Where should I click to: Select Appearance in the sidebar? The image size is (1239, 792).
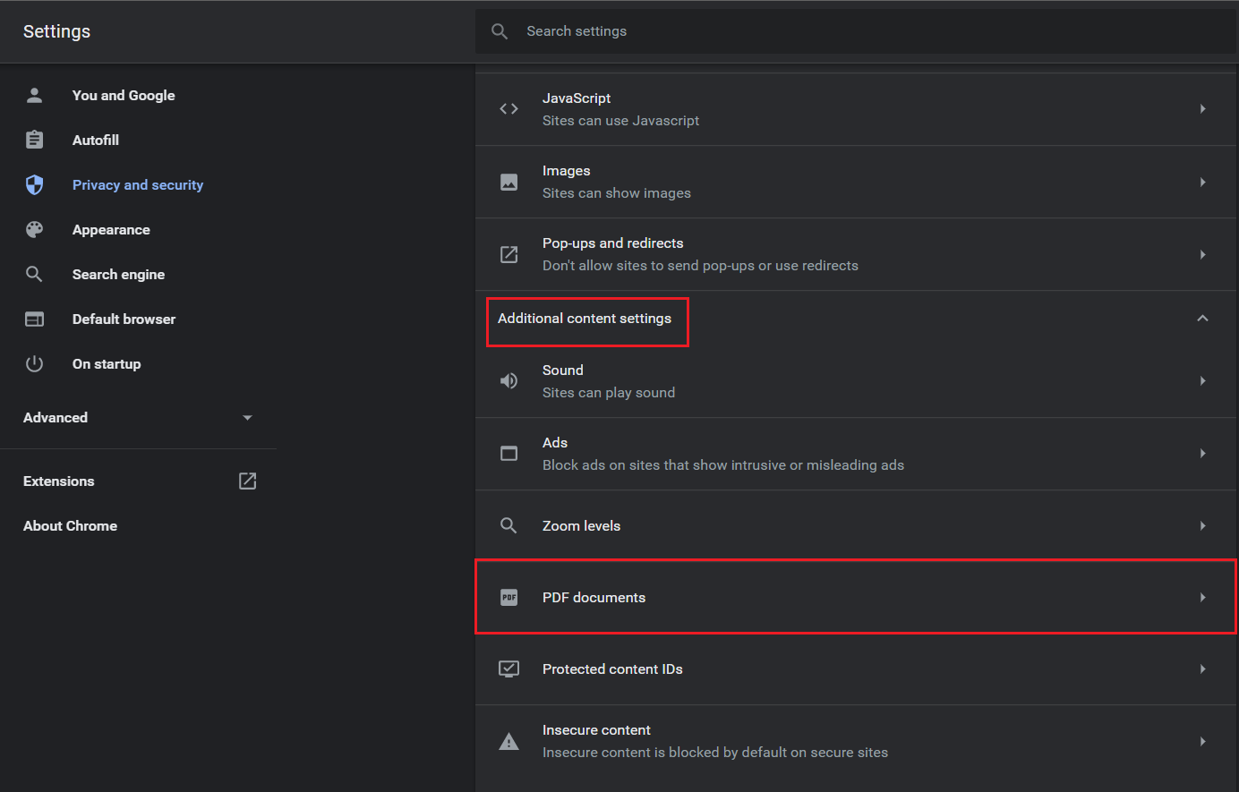111,230
